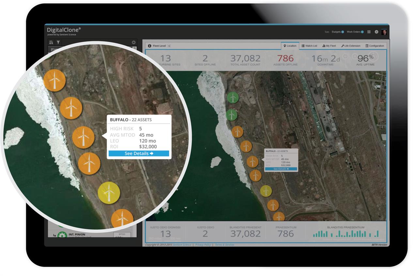The image size is (415, 276).
Task: Open the Privacy Policy footer link
Action: coord(203,245)
